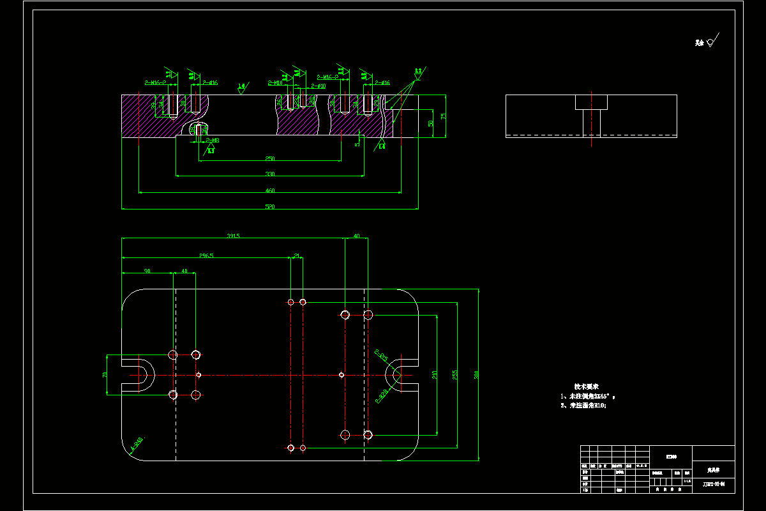The width and height of the screenshot is (766, 511).
Task: Select the 330 horizontal dimension text
Action: pos(270,174)
